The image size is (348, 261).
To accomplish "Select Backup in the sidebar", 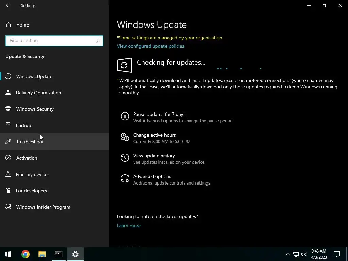I will (54, 125).
